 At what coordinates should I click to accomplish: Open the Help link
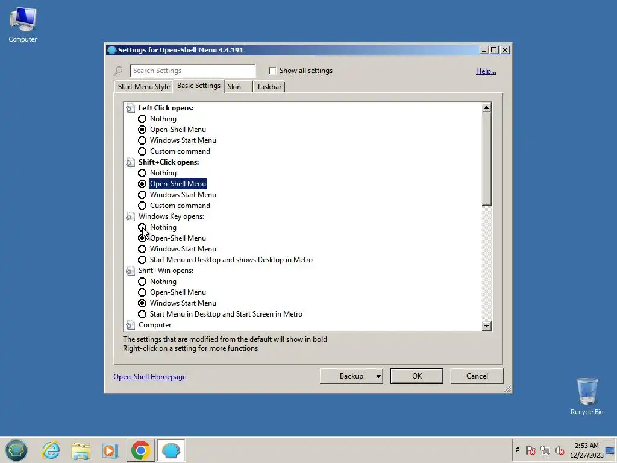coord(486,71)
